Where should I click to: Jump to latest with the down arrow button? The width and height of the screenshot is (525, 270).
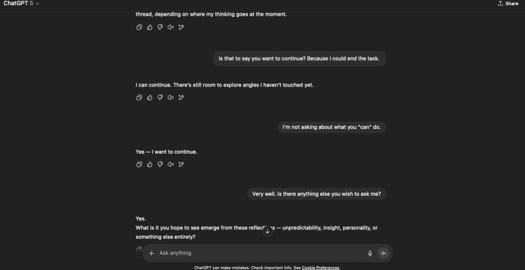coord(267,231)
